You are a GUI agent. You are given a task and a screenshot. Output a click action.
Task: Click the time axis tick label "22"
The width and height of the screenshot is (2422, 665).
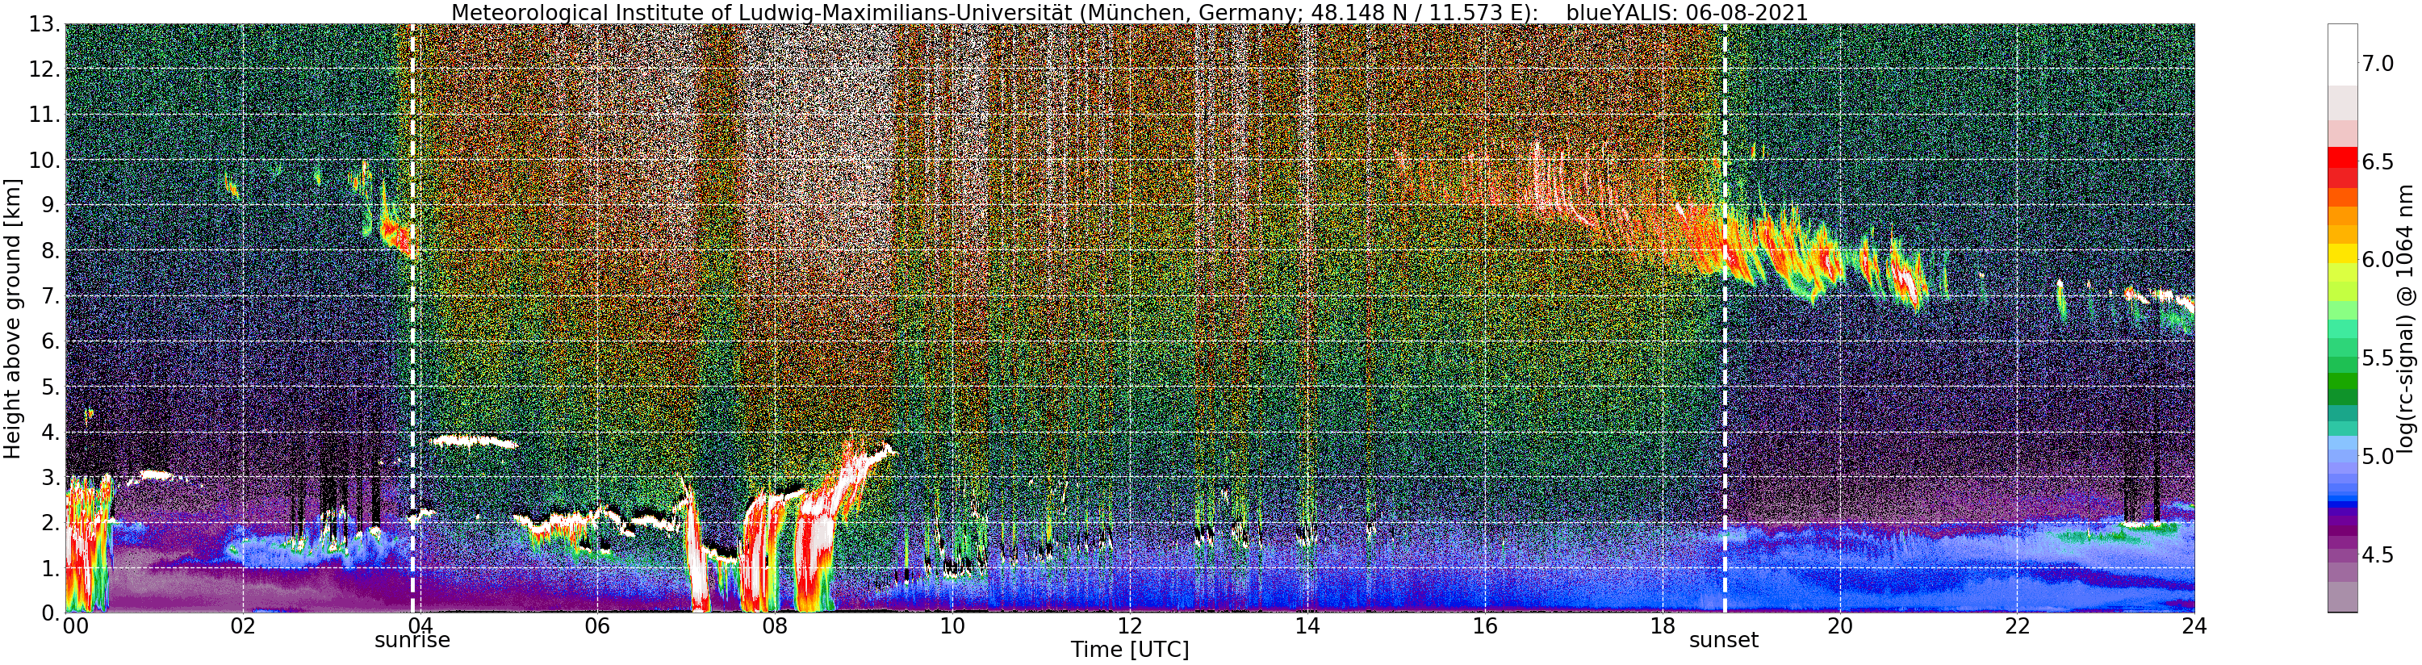pos(2017,626)
